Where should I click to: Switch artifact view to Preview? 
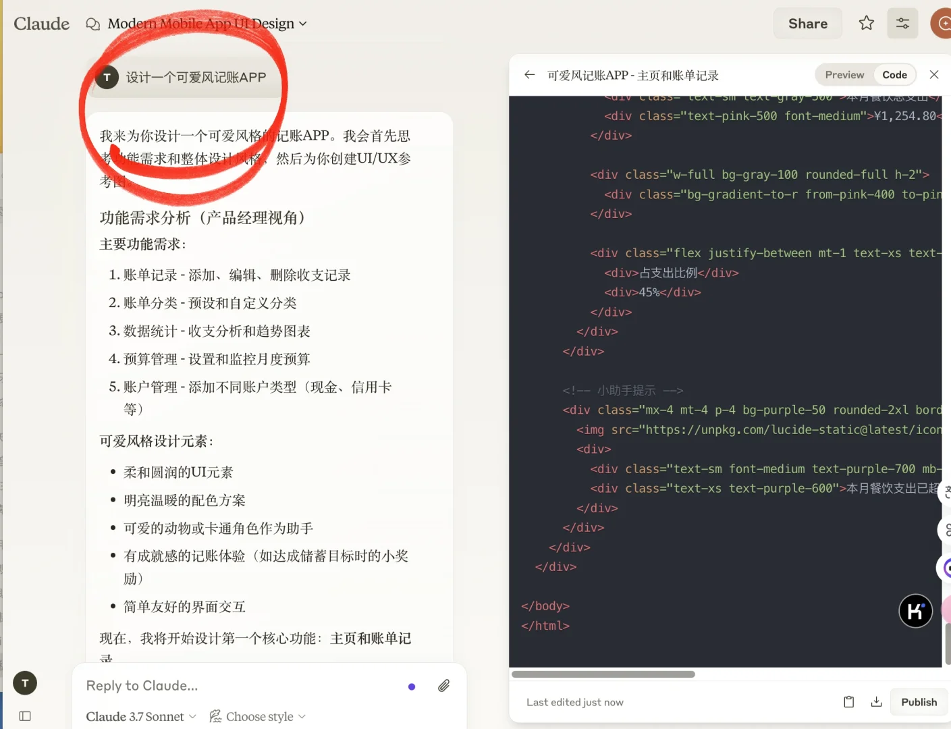coord(843,74)
